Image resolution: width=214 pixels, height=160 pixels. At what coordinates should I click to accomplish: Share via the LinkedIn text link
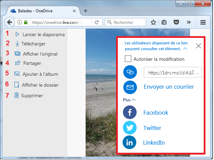154,143
